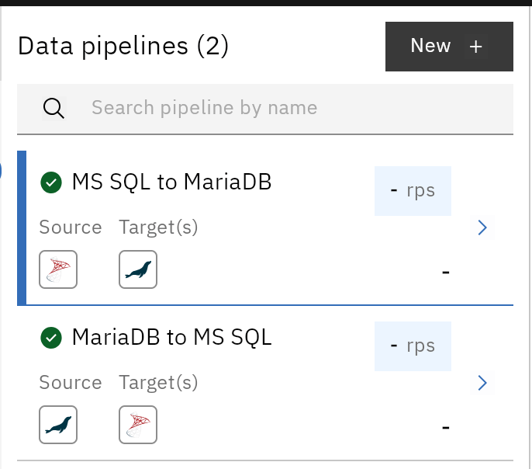
Task: Select the MS SQL to MariaDB pipeline title
Action: (171, 182)
